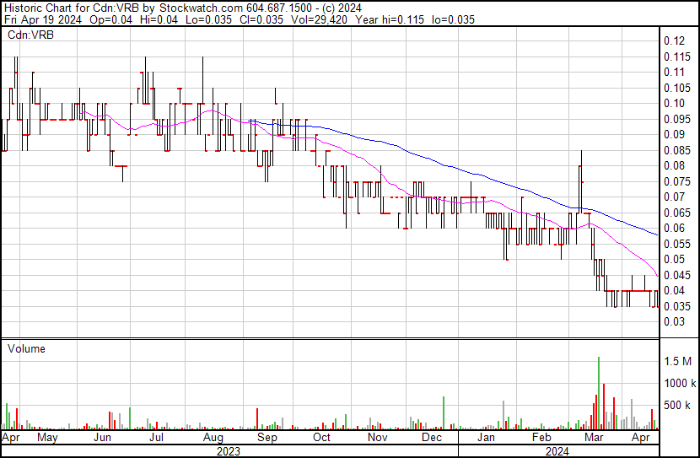The height and width of the screenshot is (458, 700).
Task: Click the 'Op=0.04' open value
Action: (x=110, y=19)
